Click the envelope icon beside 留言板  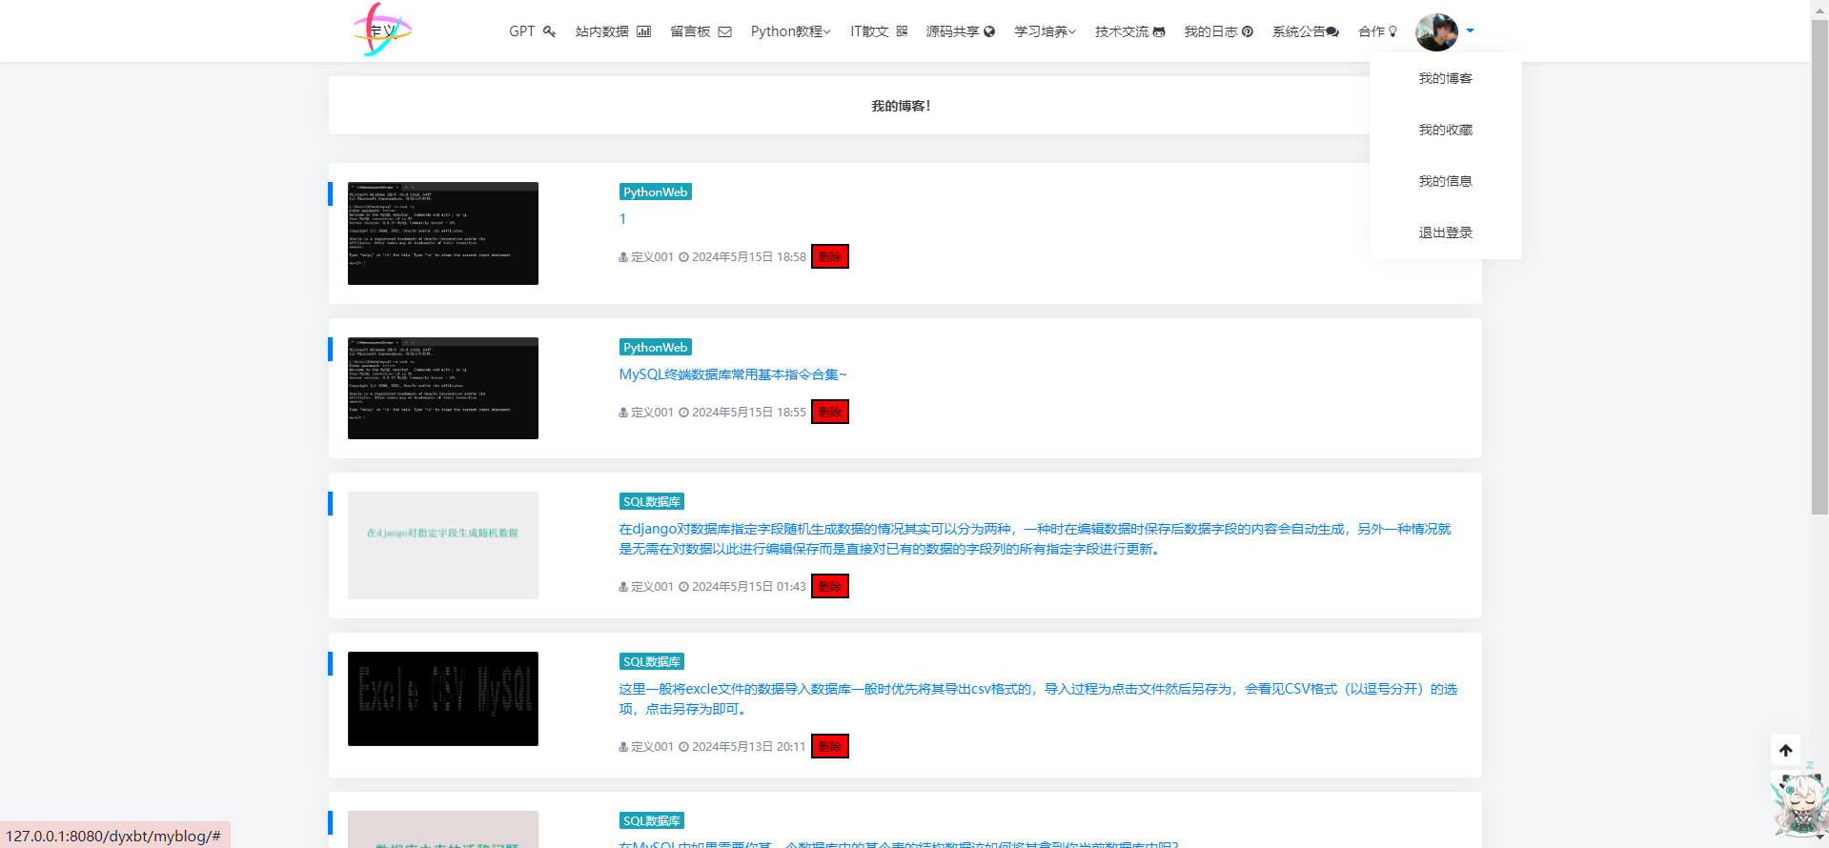tap(724, 31)
